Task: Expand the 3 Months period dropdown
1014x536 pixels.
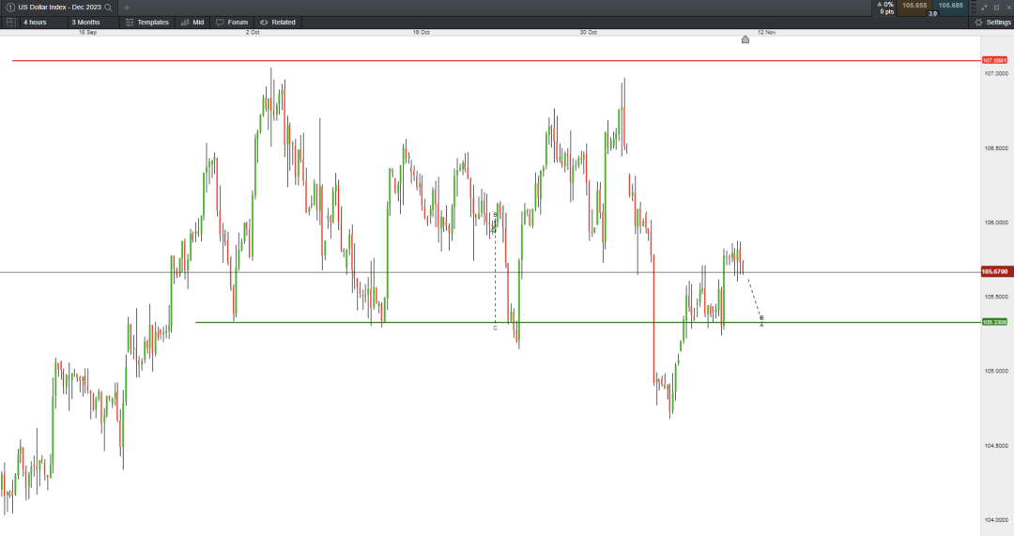Action: [x=91, y=22]
